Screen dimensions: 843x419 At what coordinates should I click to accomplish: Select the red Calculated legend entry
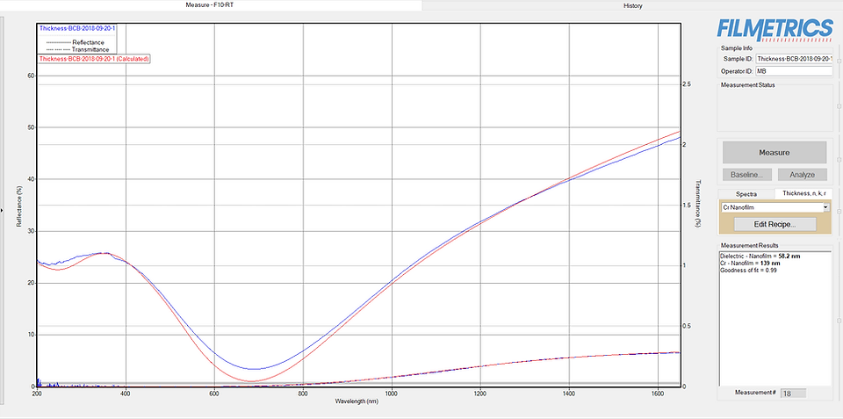[x=94, y=59]
